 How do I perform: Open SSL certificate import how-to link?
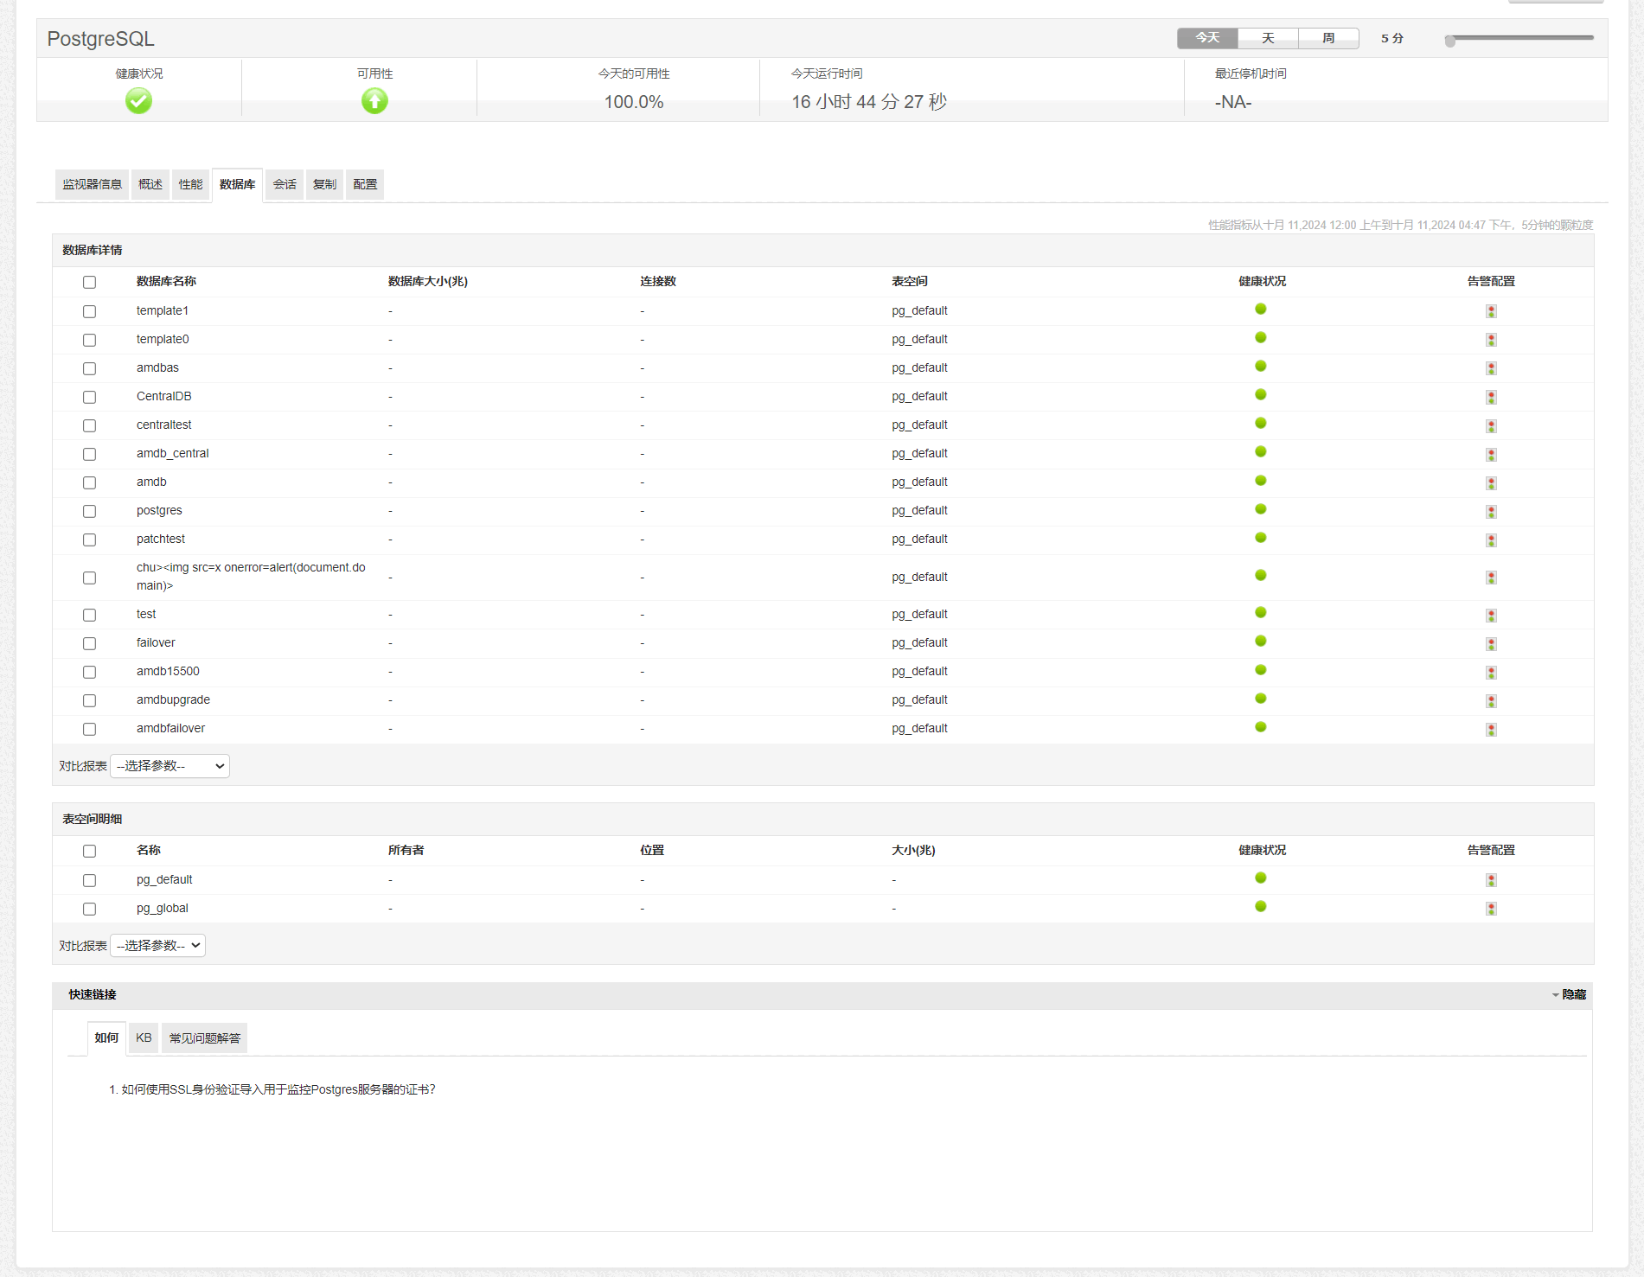click(x=278, y=1089)
